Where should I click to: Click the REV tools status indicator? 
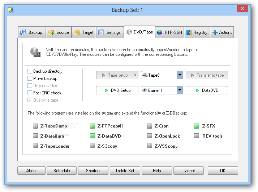click(x=197, y=136)
